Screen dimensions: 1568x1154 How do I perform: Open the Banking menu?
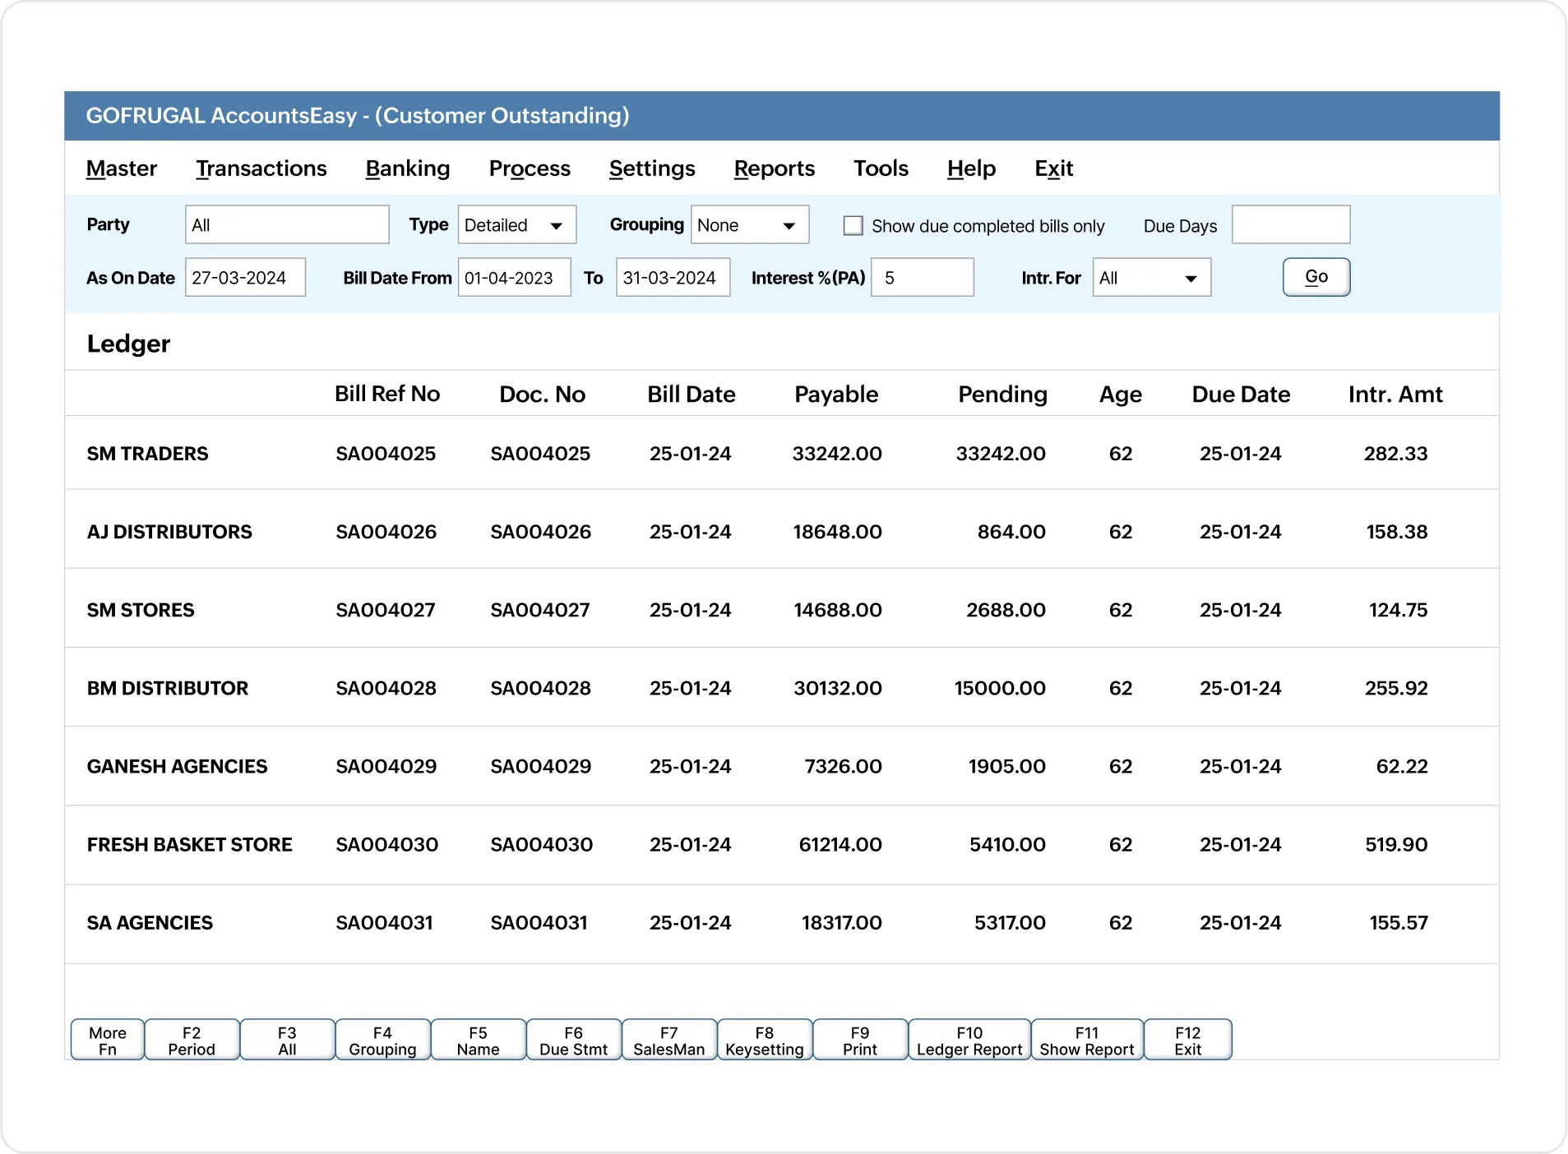(x=407, y=168)
